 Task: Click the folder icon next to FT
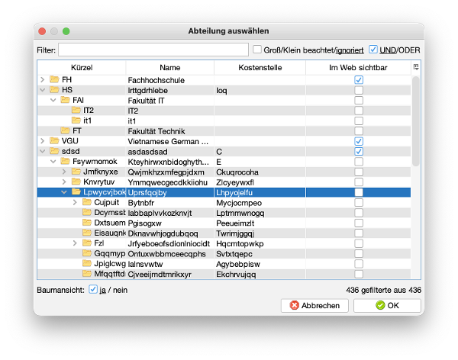point(65,131)
